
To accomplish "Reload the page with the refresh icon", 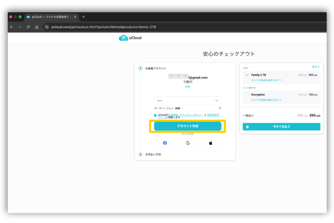I will (x=28, y=27).
